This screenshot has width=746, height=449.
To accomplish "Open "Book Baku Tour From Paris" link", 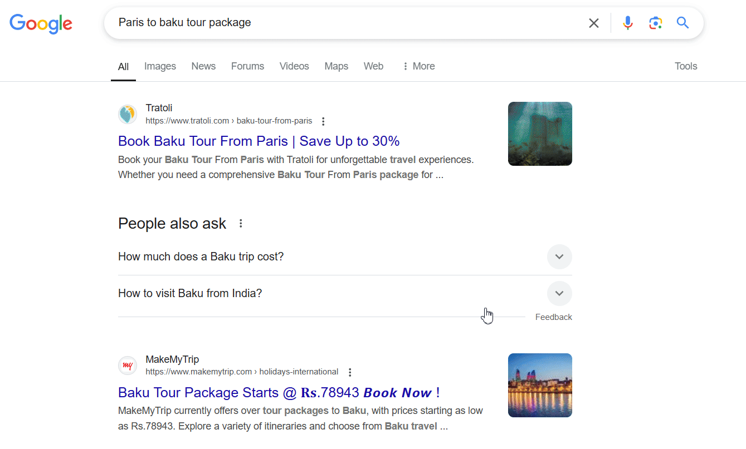I will 259,141.
